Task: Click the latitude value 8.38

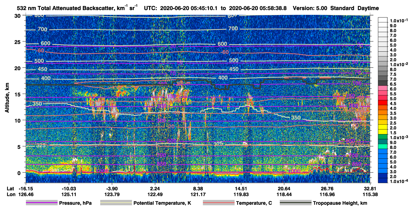Action: pos(198,188)
